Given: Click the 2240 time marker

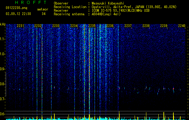Looking at the screenshot, I should tap(182, 25).
